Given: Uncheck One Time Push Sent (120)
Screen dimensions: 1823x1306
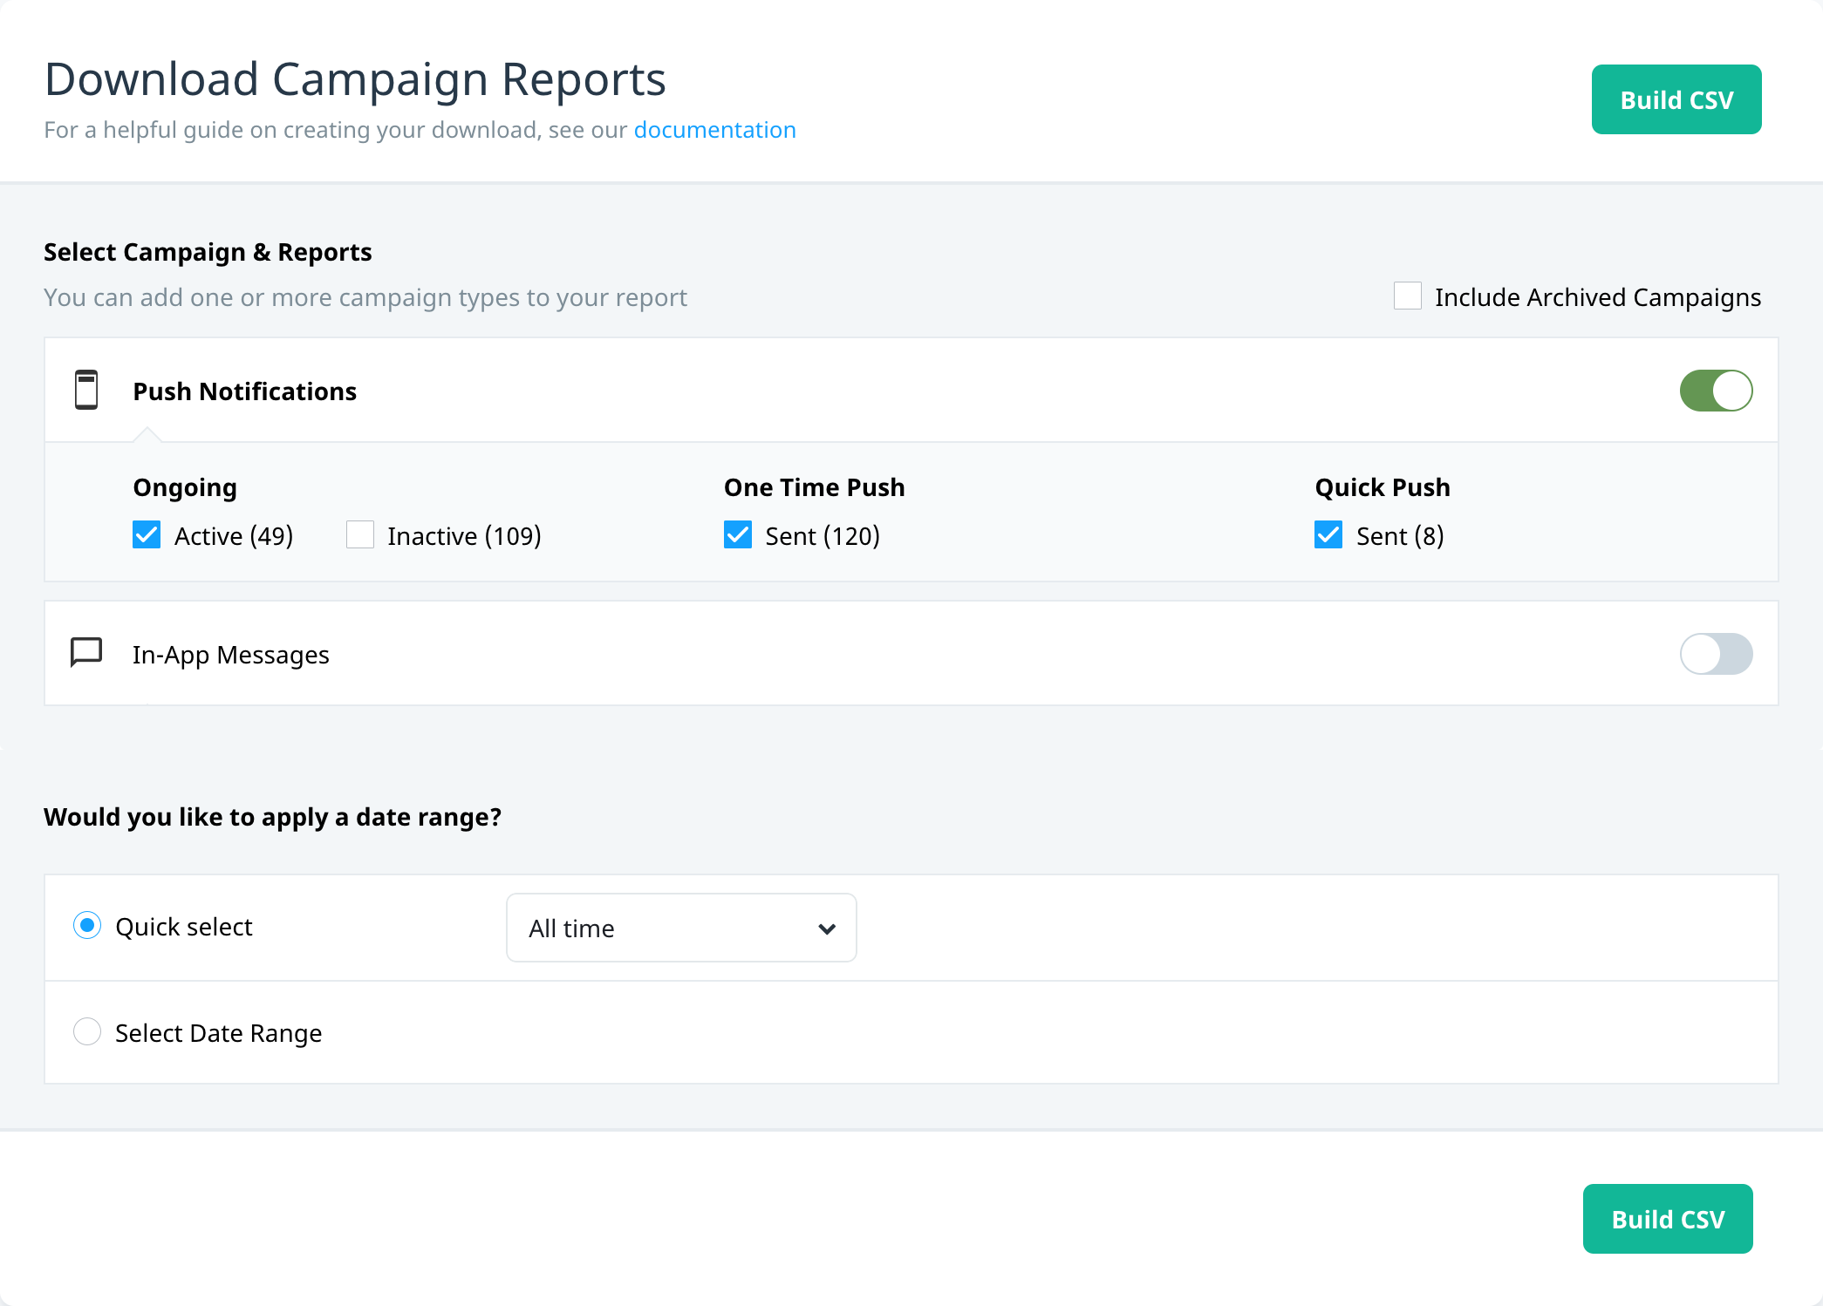Looking at the screenshot, I should (738, 534).
